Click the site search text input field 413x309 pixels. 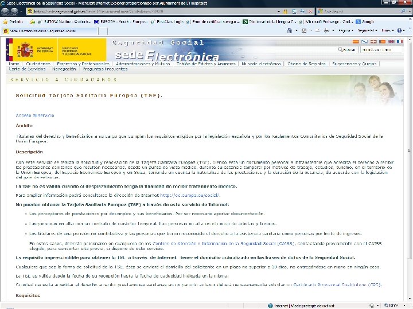381,49
